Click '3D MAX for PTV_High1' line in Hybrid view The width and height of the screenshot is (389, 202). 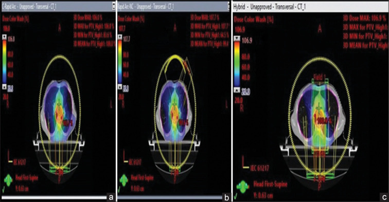(x=365, y=27)
